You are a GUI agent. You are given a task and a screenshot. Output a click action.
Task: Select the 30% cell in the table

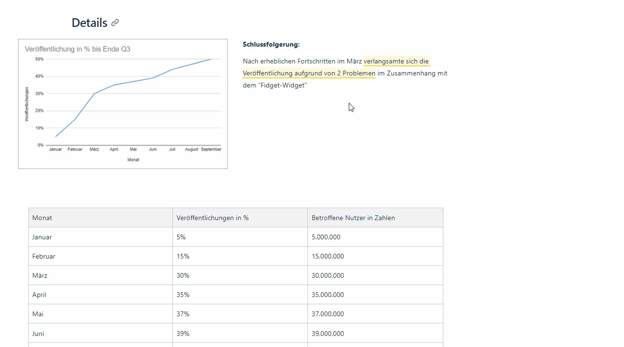click(240, 275)
